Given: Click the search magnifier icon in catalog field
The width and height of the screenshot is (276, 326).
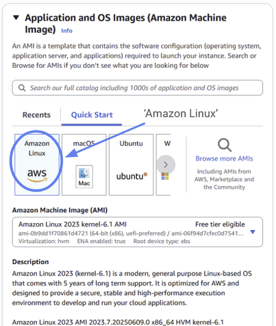Looking at the screenshot, I should pos(22,88).
